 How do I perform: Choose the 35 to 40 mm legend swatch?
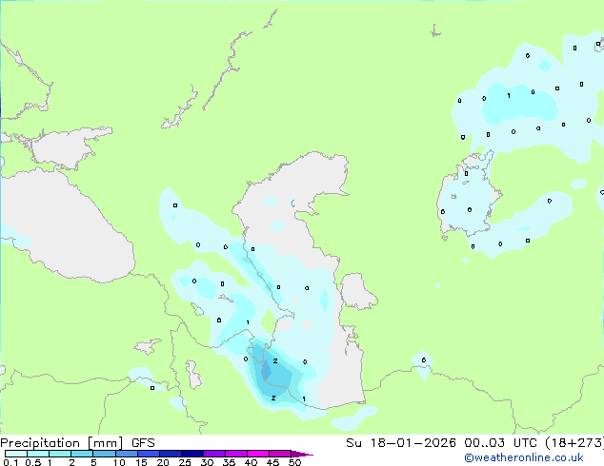pos(236,454)
